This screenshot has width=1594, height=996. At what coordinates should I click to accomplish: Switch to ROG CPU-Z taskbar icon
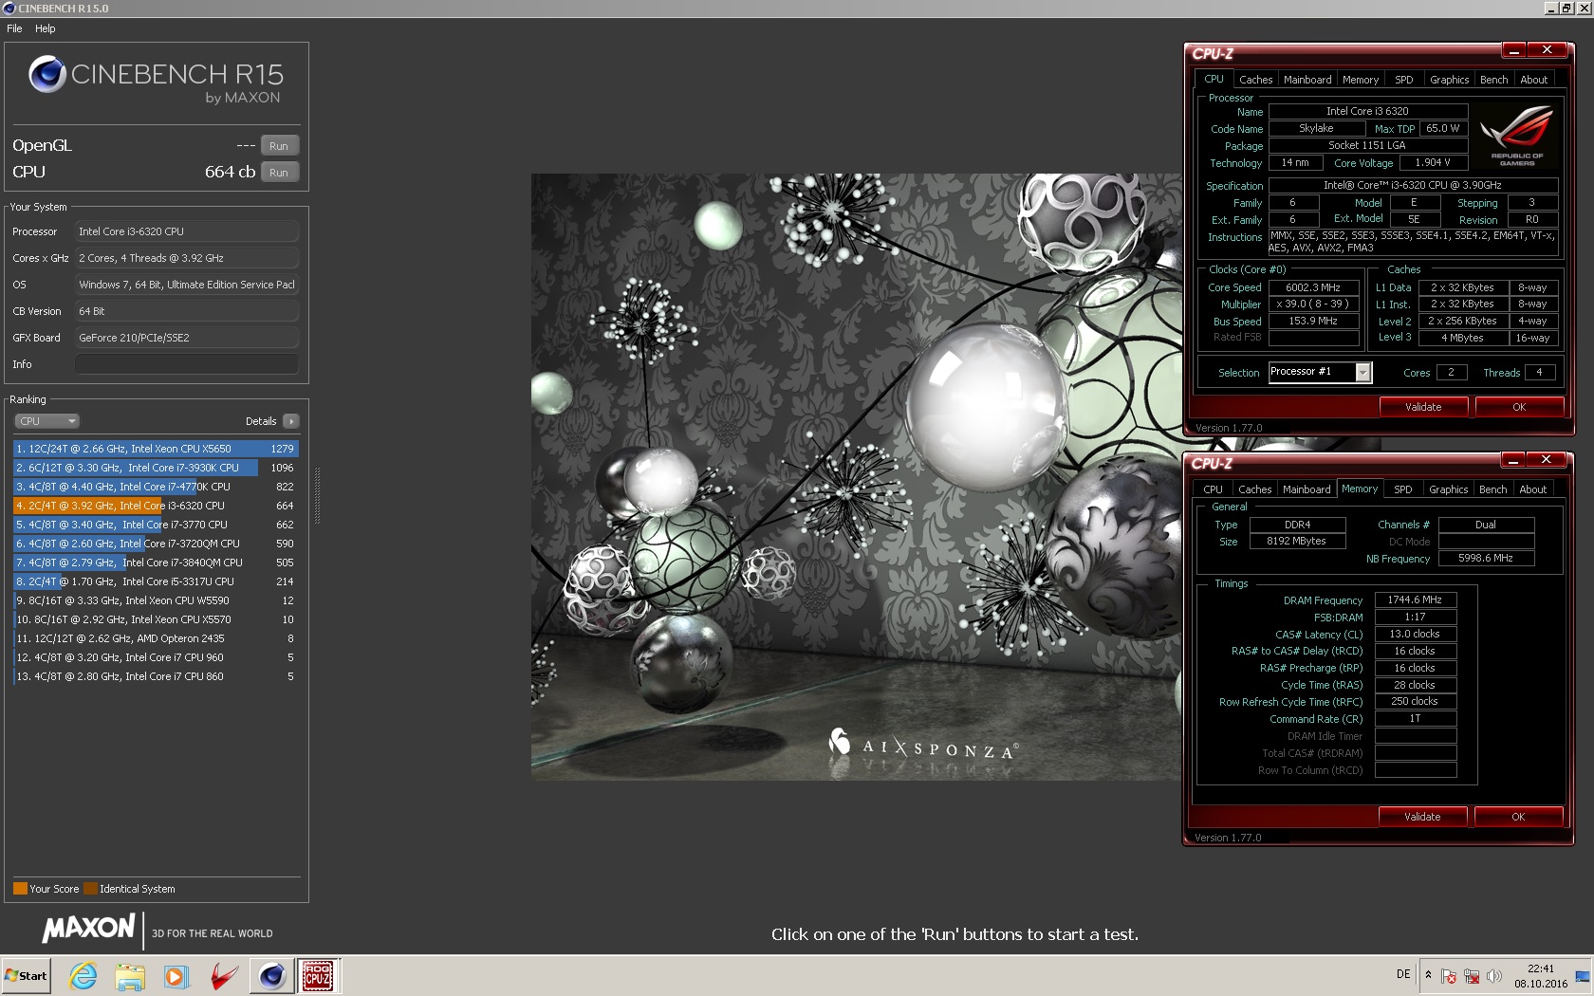318,976
